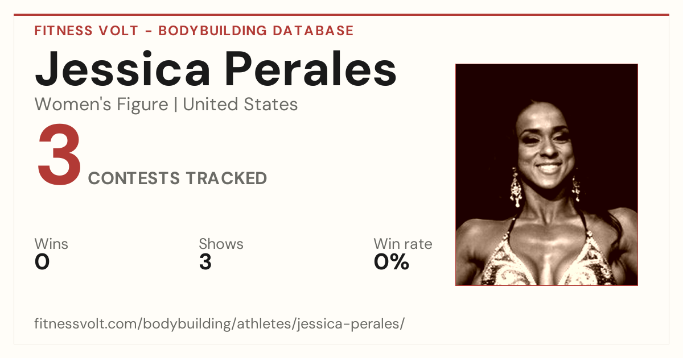Click the Shows stat label
This screenshot has height=358, width=683.
221,244
